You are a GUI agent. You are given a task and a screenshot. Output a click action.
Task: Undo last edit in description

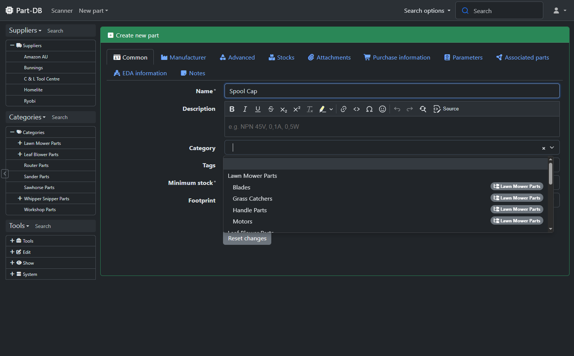tap(397, 109)
